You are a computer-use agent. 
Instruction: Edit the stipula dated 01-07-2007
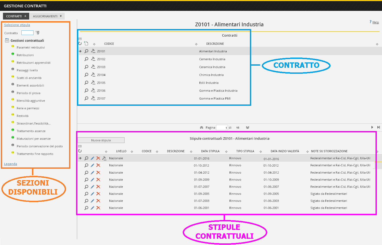(x=92, y=187)
